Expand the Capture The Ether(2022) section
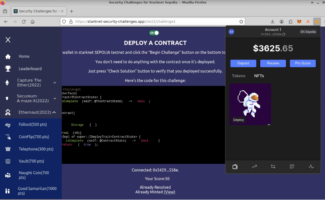 click(55, 83)
